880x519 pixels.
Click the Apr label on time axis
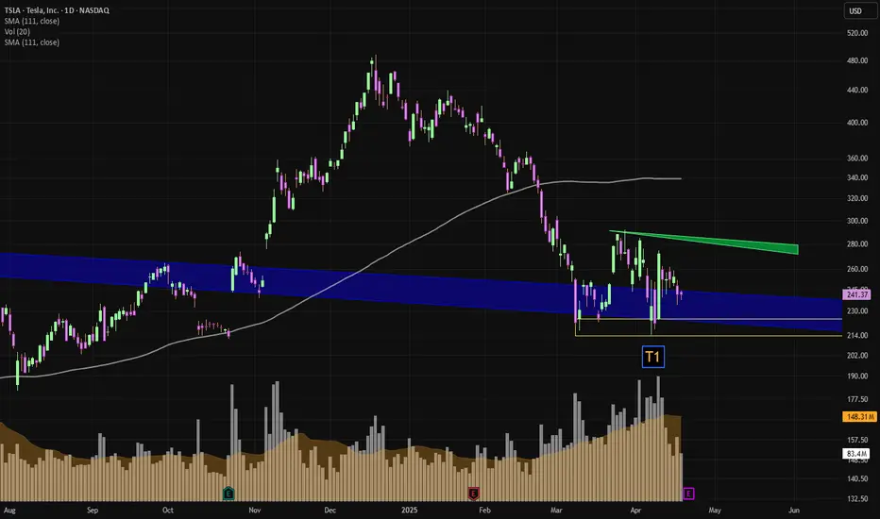[635, 510]
